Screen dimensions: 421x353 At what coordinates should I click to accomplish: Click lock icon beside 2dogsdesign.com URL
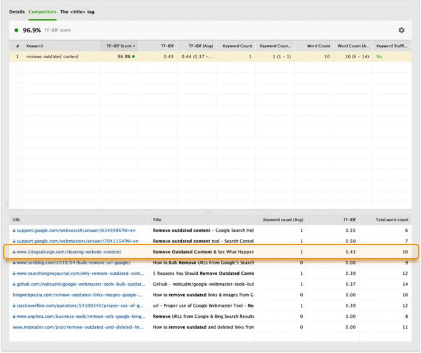(13, 252)
